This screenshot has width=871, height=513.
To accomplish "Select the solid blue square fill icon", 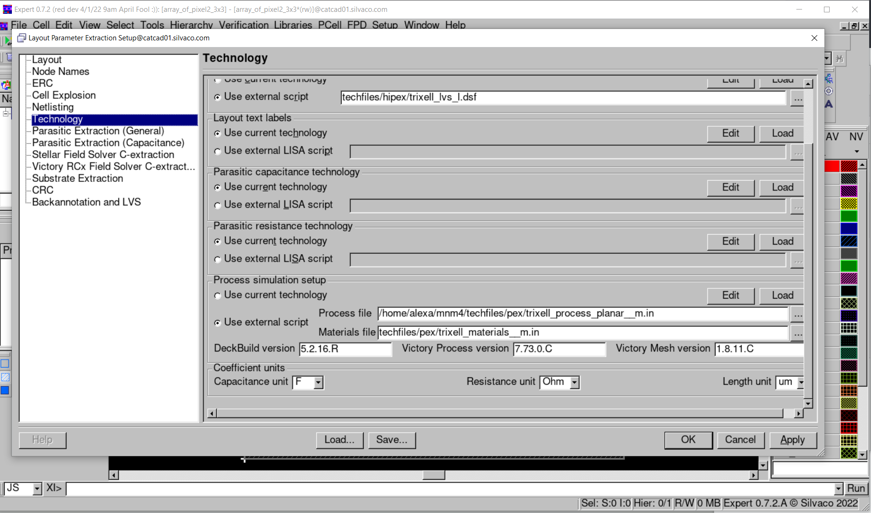I will pos(5,390).
